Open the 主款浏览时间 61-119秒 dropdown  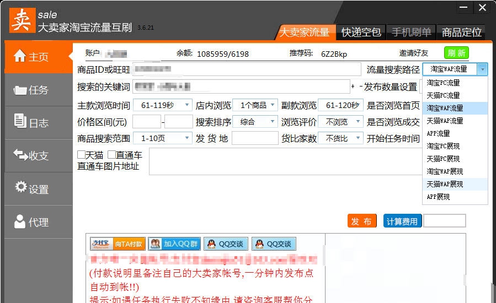tap(162, 105)
